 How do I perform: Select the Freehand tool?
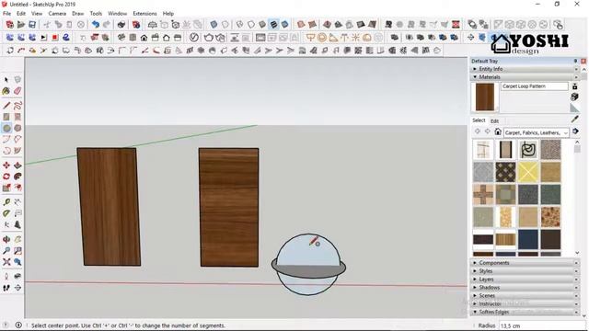pyautogui.click(x=17, y=106)
